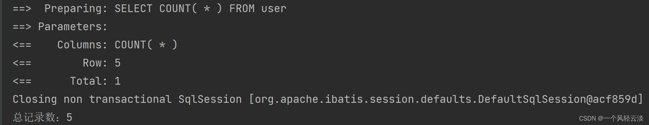Viewport: 649px width, 125px height.
Task: Click the number 5 after 总记录数
Action: pos(69,117)
